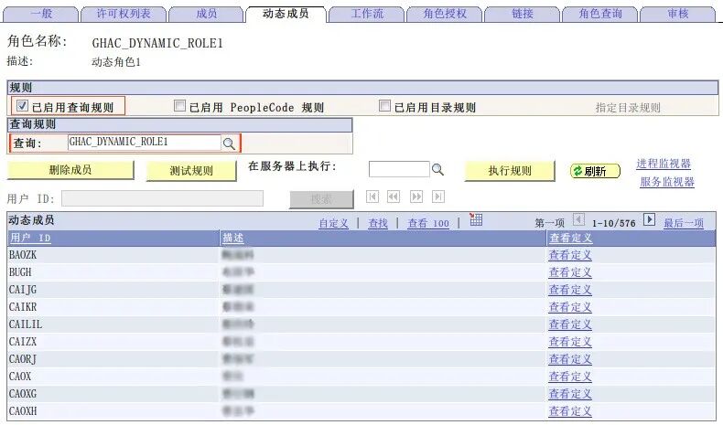
Task: Click the next-page double arrow icon
Action: pos(416,197)
